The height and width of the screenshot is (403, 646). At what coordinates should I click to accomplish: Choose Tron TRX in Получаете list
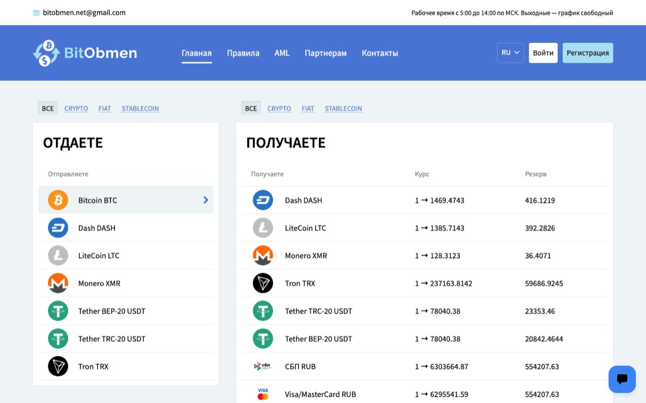(x=425, y=283)
